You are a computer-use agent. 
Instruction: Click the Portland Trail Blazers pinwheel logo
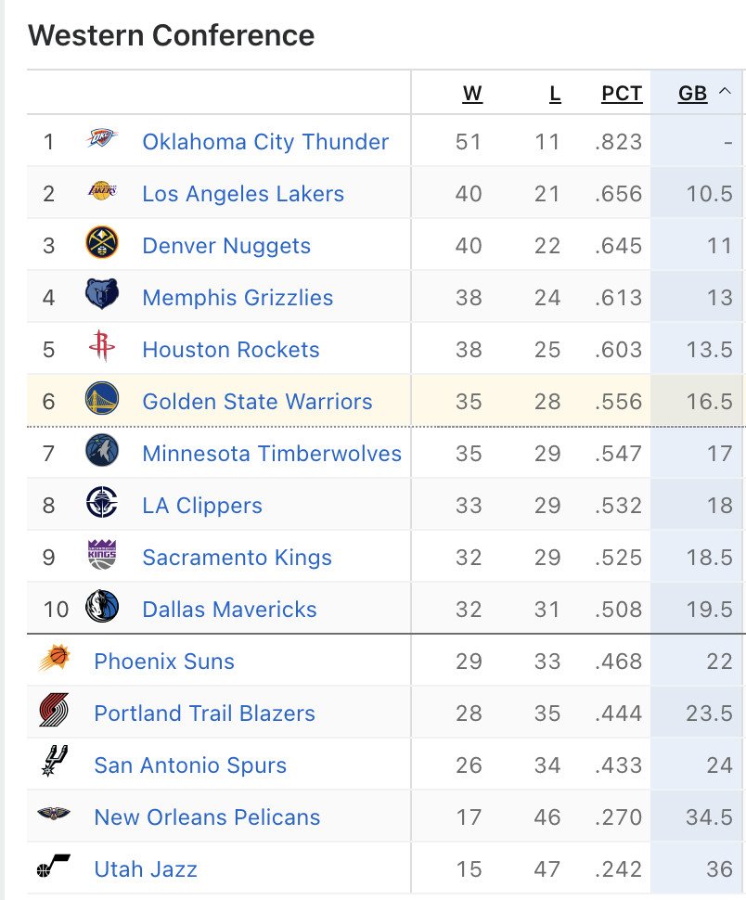coord(55,710)
